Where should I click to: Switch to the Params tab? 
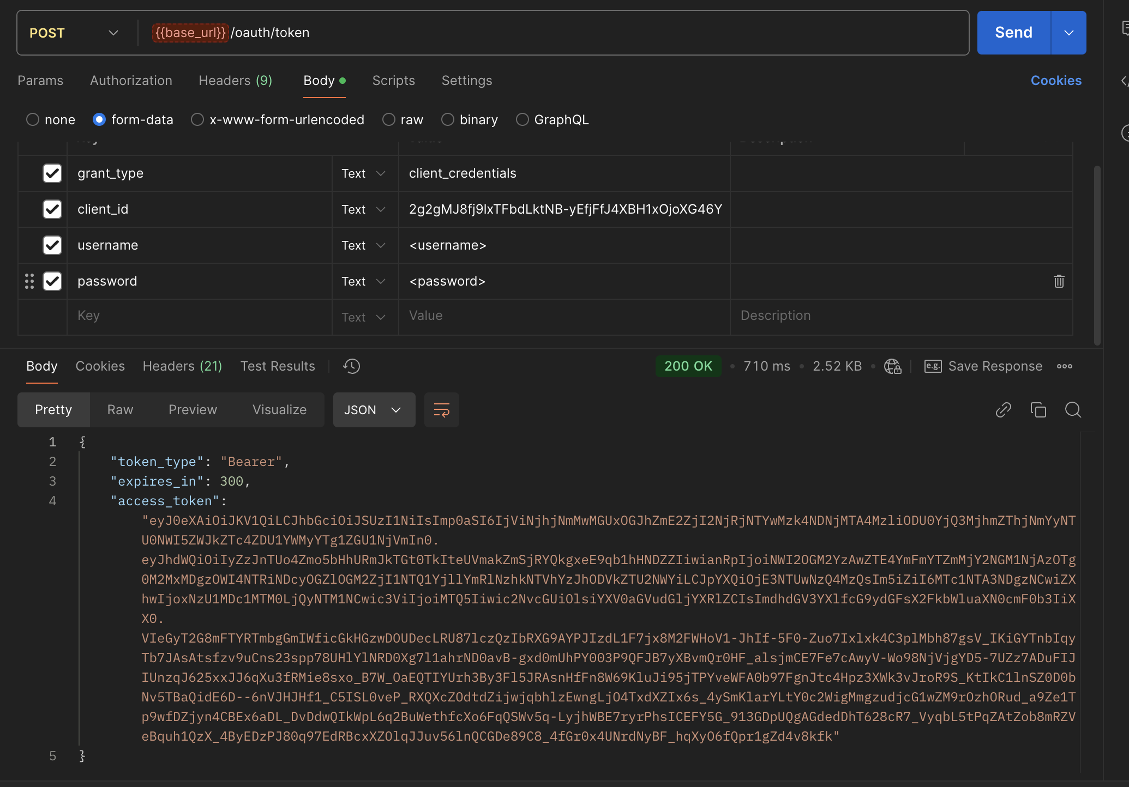(40, 81)
